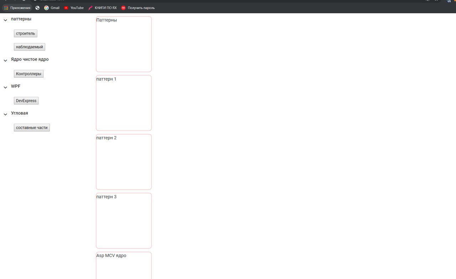Click the DevExpress button

(x=26, y=101)
